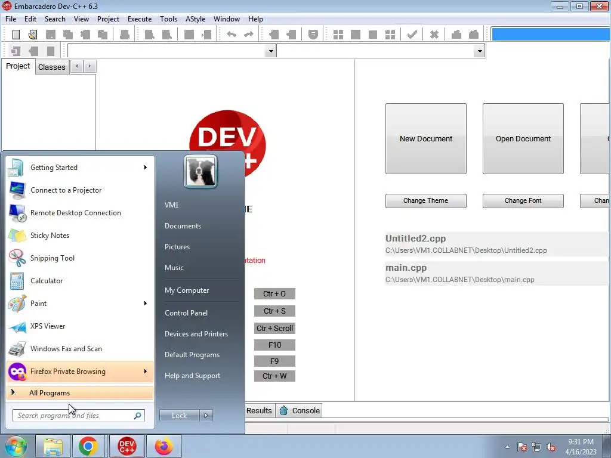
Task: Select the Console tab
Action: pos(300,410)
